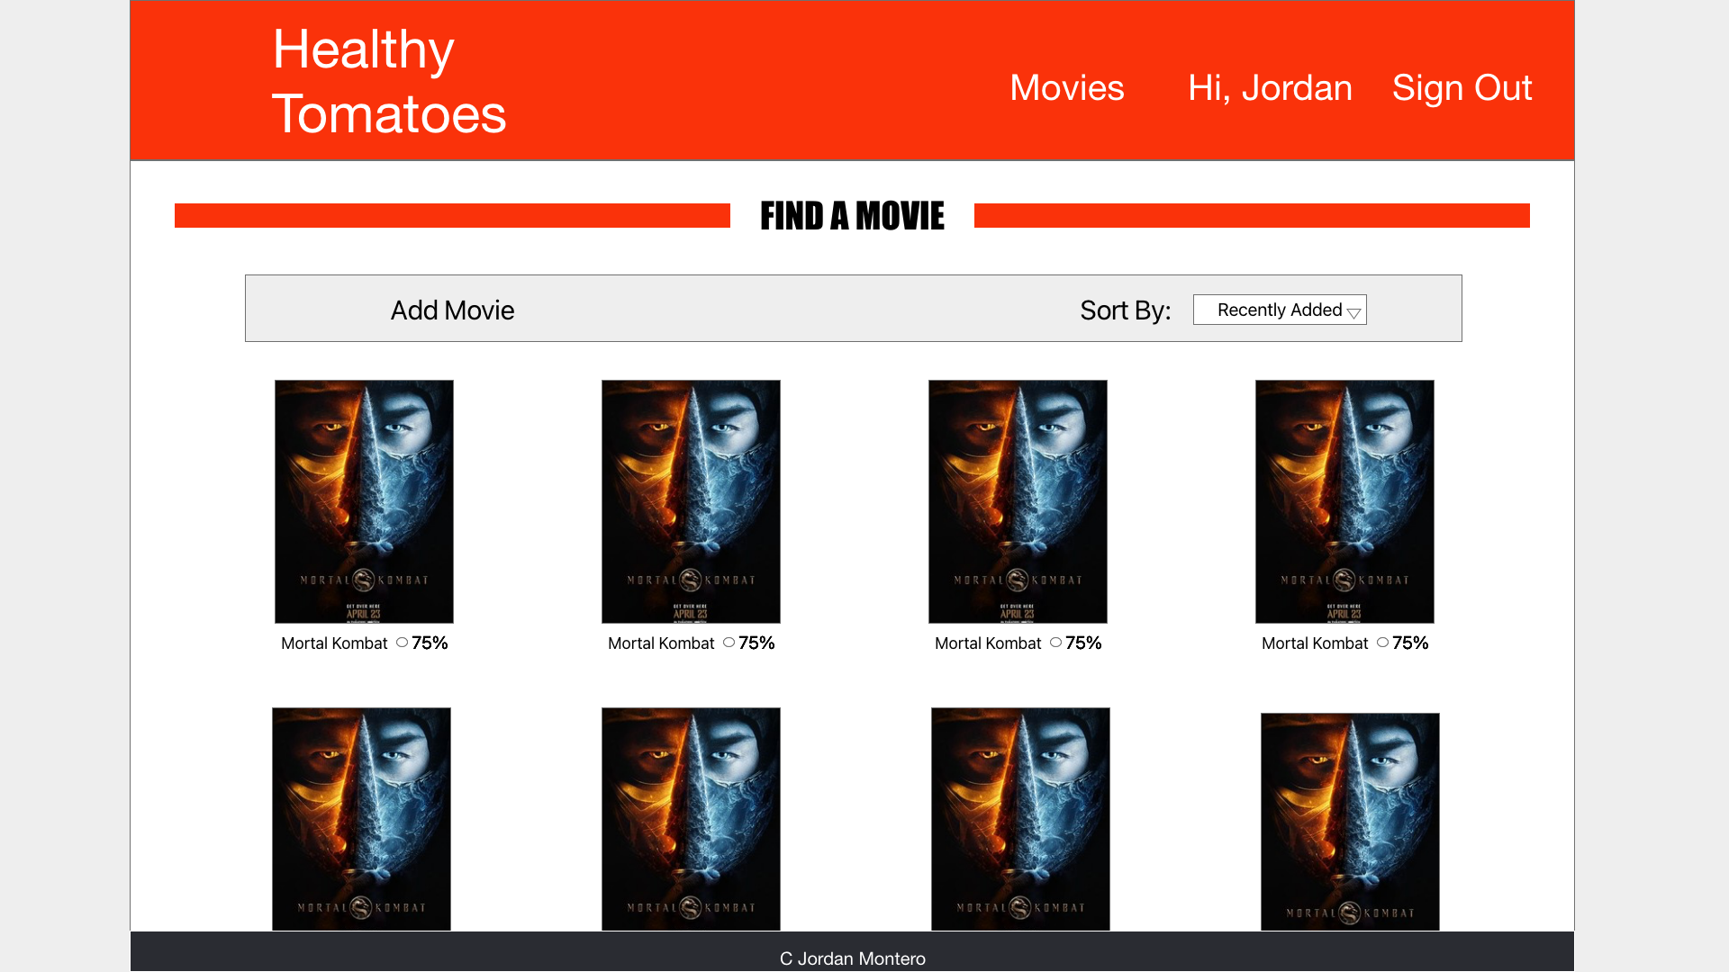Open first poster in bottom row
Screen dimensions: 1729x972
[361, 818]
